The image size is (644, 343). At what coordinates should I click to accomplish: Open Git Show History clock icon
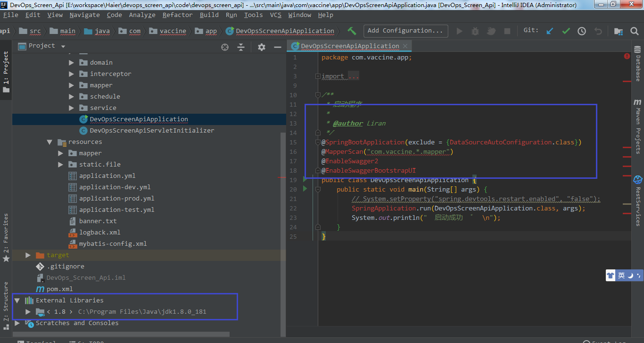582,31
